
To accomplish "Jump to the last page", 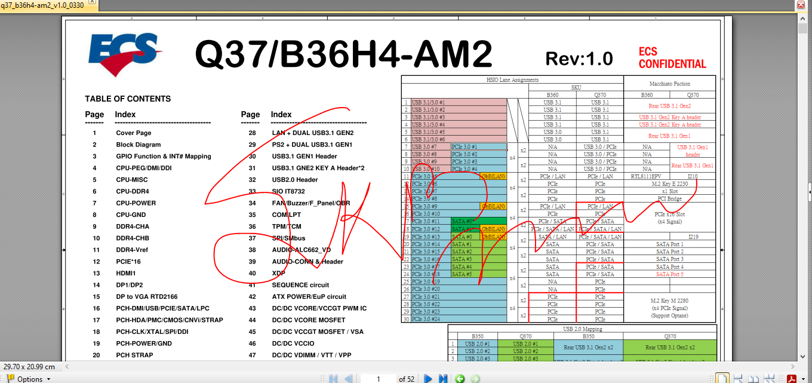I will tap(443, 379).
